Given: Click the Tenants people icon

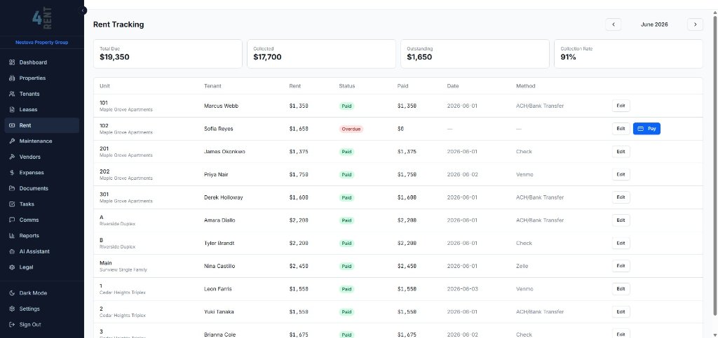Looking at the screenshot, I should click(x=12, y=94).
